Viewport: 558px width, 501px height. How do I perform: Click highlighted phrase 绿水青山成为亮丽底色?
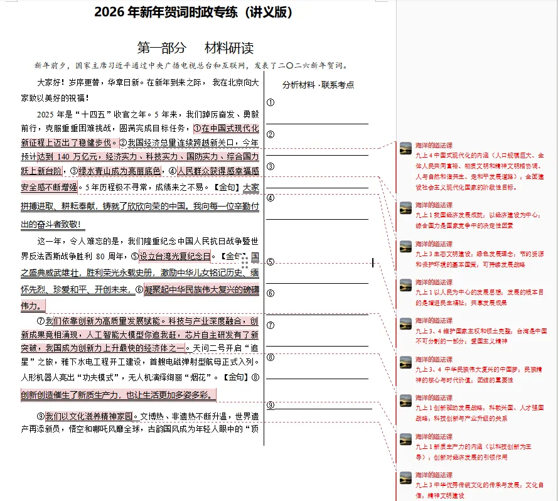tap(119, 171)
